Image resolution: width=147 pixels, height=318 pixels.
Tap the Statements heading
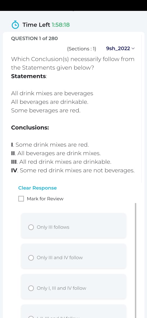(x=29, y=76)
